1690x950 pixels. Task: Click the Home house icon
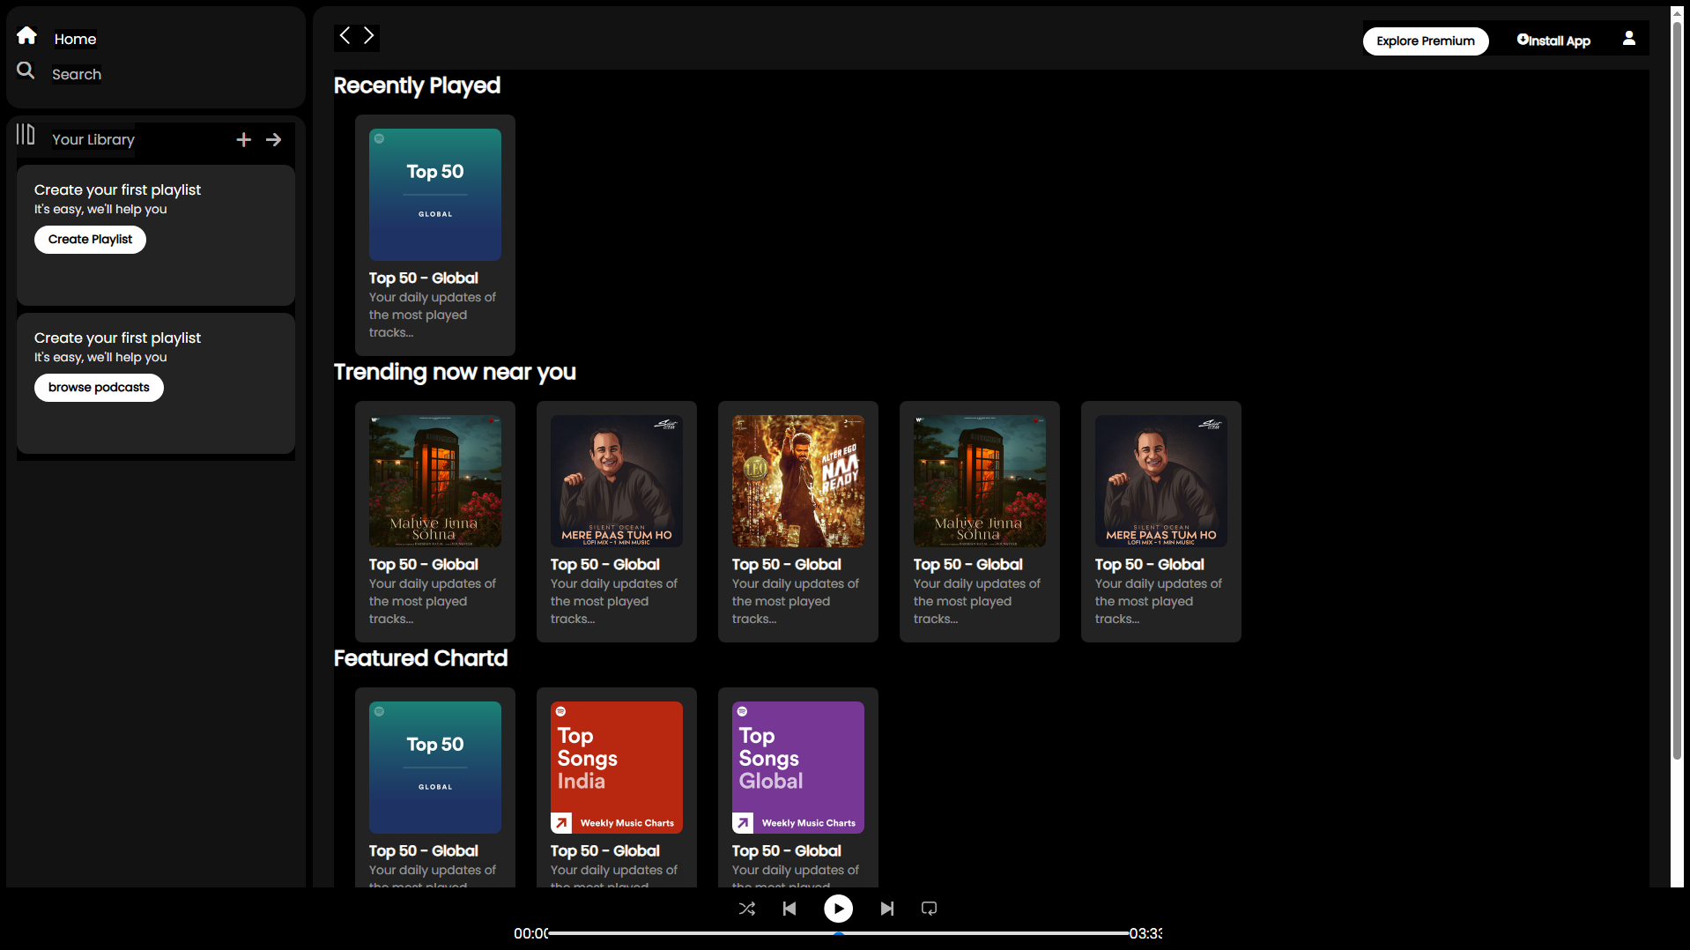click(26, 35)
